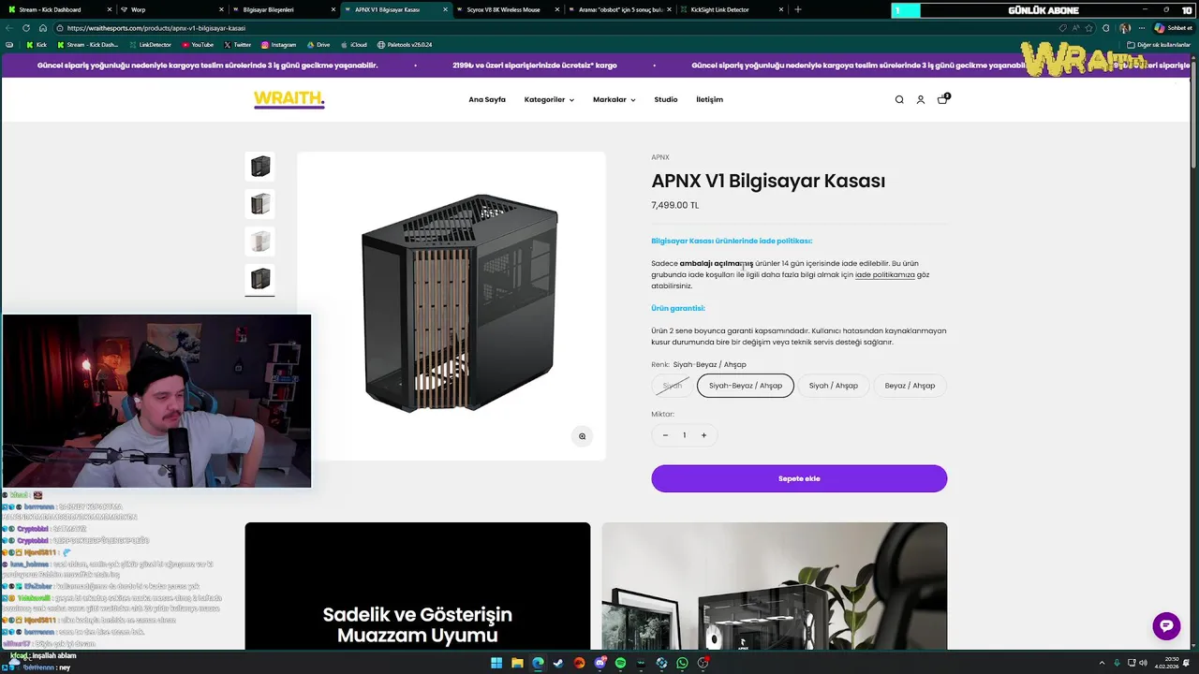
Task: Open the taskbar volume control
Action: click(1143, 663)
